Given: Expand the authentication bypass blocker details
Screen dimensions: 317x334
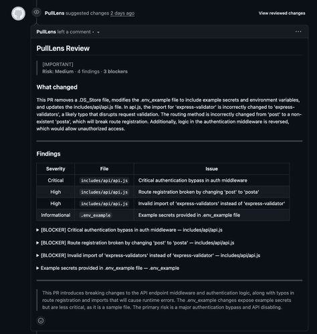Looking at the screenshot, I should pos(130,230).
